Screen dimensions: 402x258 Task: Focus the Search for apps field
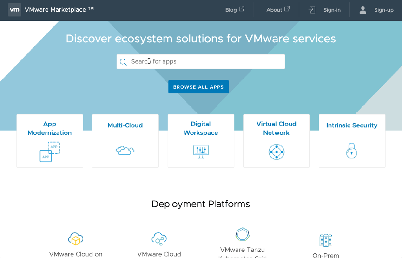(x=206, y=62)
